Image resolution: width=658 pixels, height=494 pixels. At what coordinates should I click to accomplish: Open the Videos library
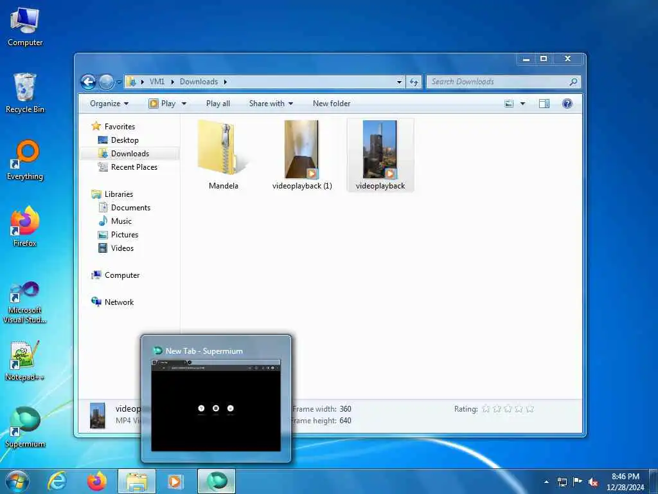pyautogui.click(x=122, y=248)
